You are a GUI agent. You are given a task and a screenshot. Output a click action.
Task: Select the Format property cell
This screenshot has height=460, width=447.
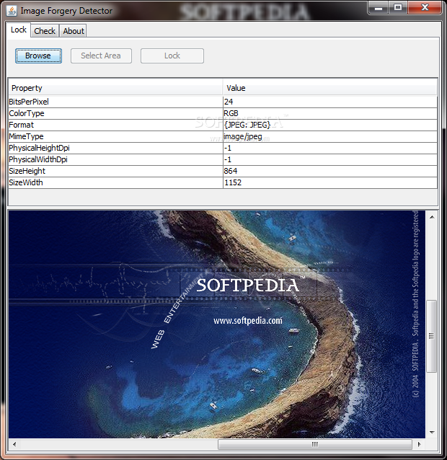115,125
